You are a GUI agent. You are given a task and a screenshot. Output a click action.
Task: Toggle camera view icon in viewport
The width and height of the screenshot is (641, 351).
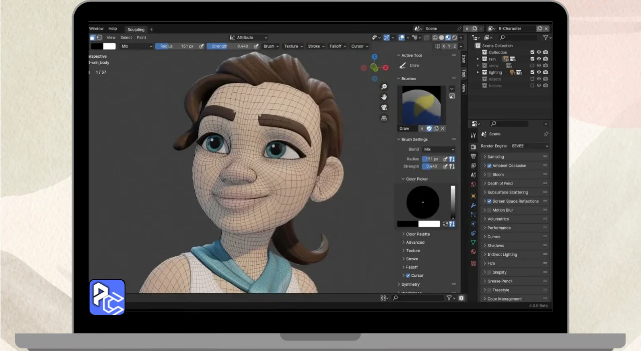point(384,108)
